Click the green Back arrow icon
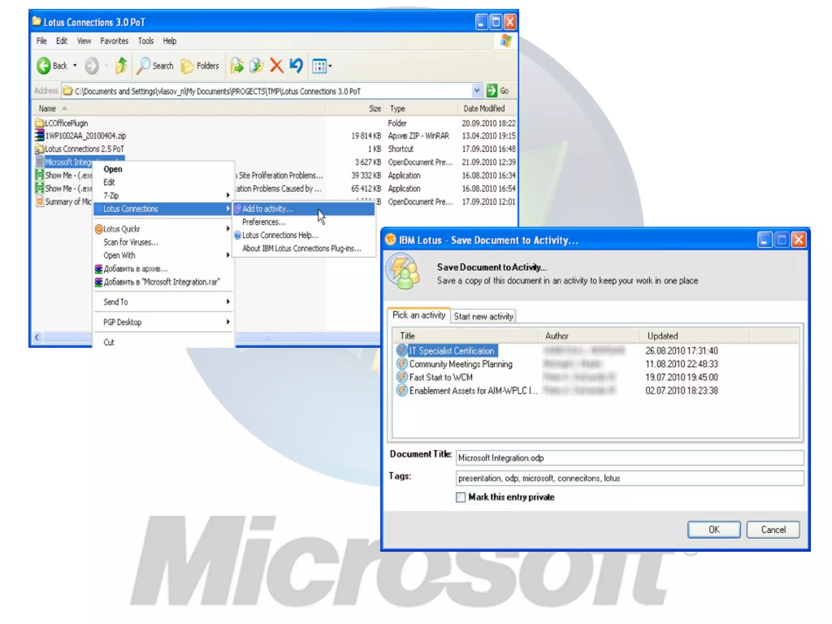The image size is (832, 624). coord(44,66)
